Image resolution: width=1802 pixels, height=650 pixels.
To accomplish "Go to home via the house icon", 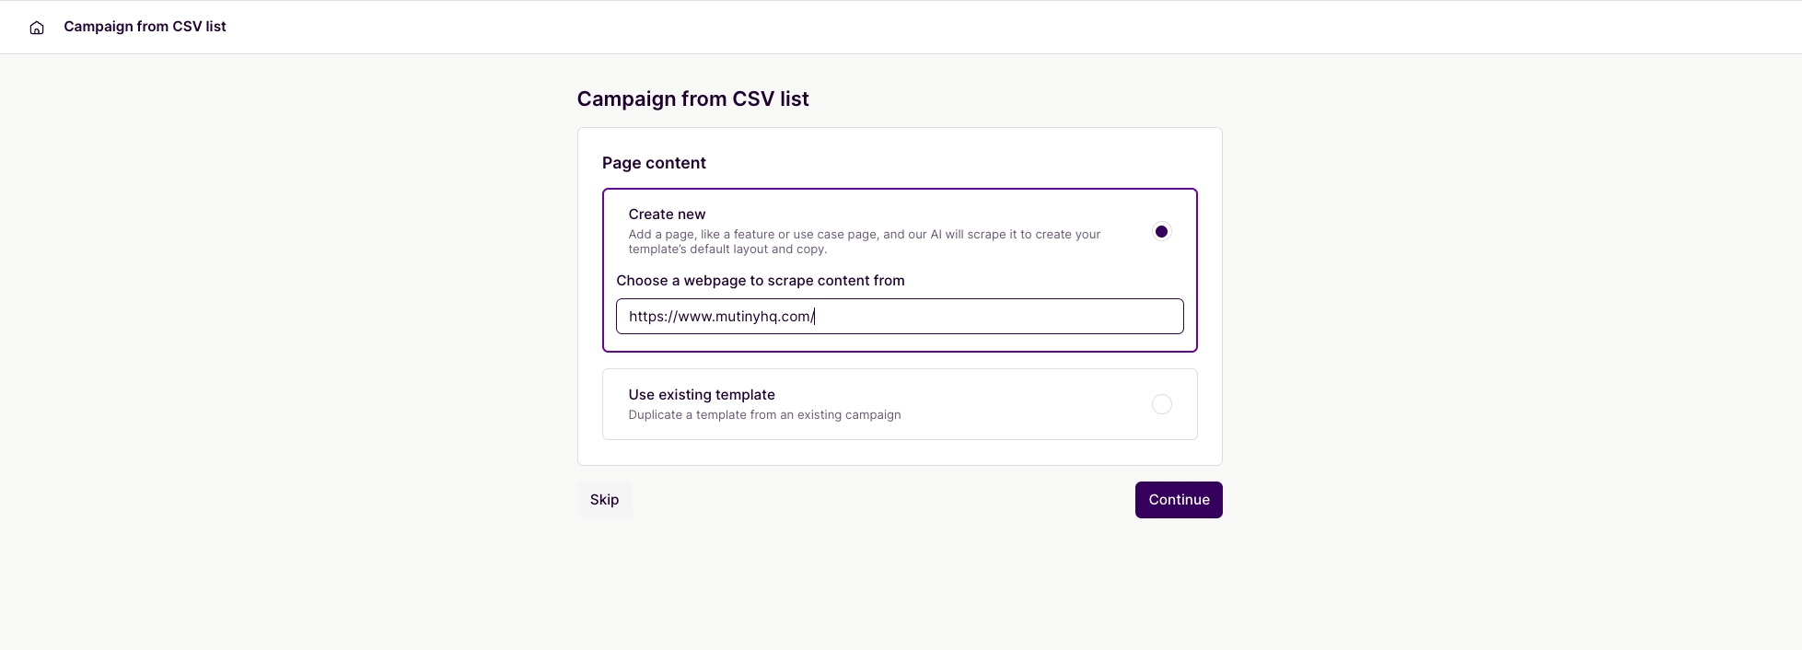I will pyautogui.click(x=37, y=28).
